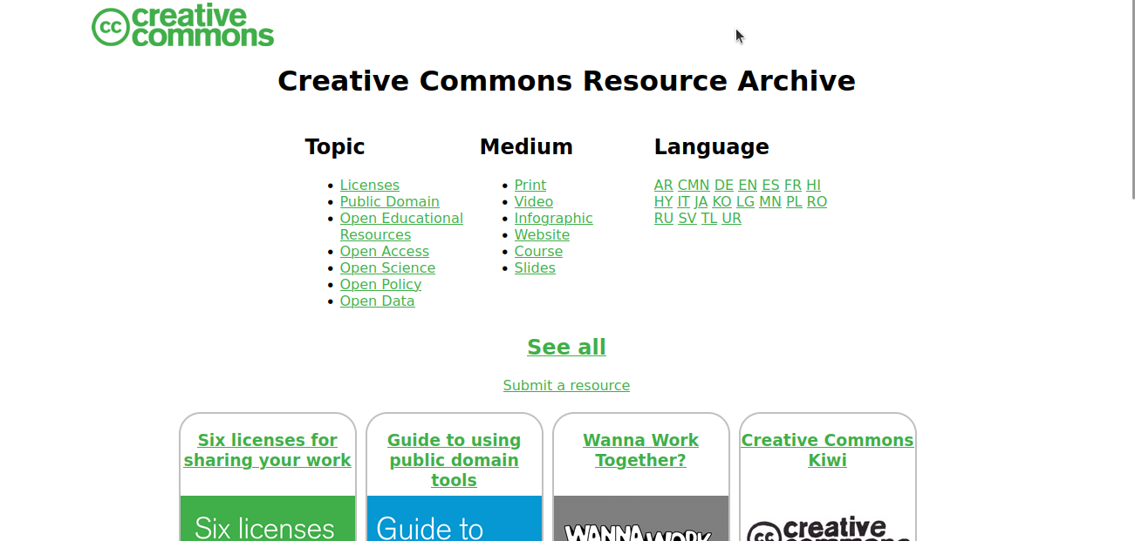Open the Course medium link
1135x541 pixels.
538,251
